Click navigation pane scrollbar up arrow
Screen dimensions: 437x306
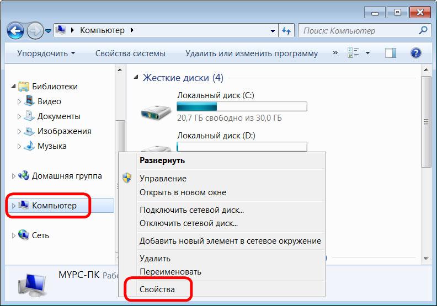coord(120,69)
